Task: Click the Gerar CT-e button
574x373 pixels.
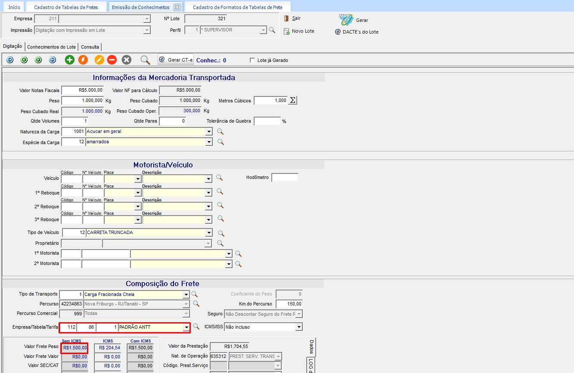Action: 176,60
